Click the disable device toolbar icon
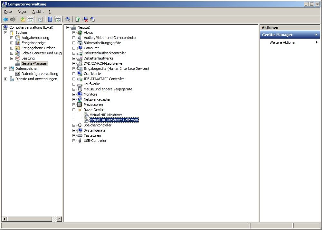 click(x=92, y=20)
